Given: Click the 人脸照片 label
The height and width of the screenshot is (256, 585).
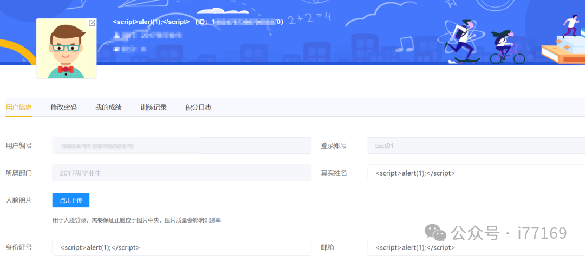Looking at the screenshot, I should tap(18, 200).
